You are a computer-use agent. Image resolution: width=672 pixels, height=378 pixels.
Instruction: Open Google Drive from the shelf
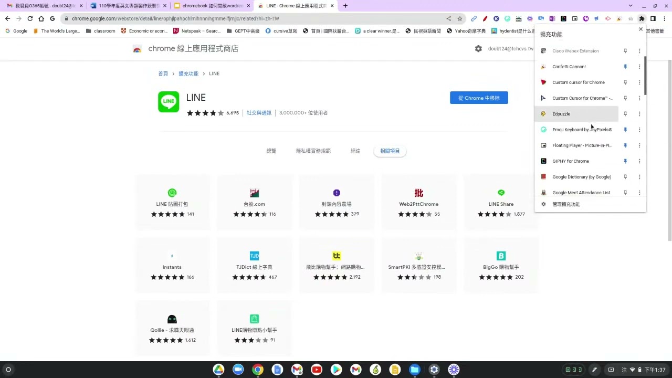(x=218, y=370)
